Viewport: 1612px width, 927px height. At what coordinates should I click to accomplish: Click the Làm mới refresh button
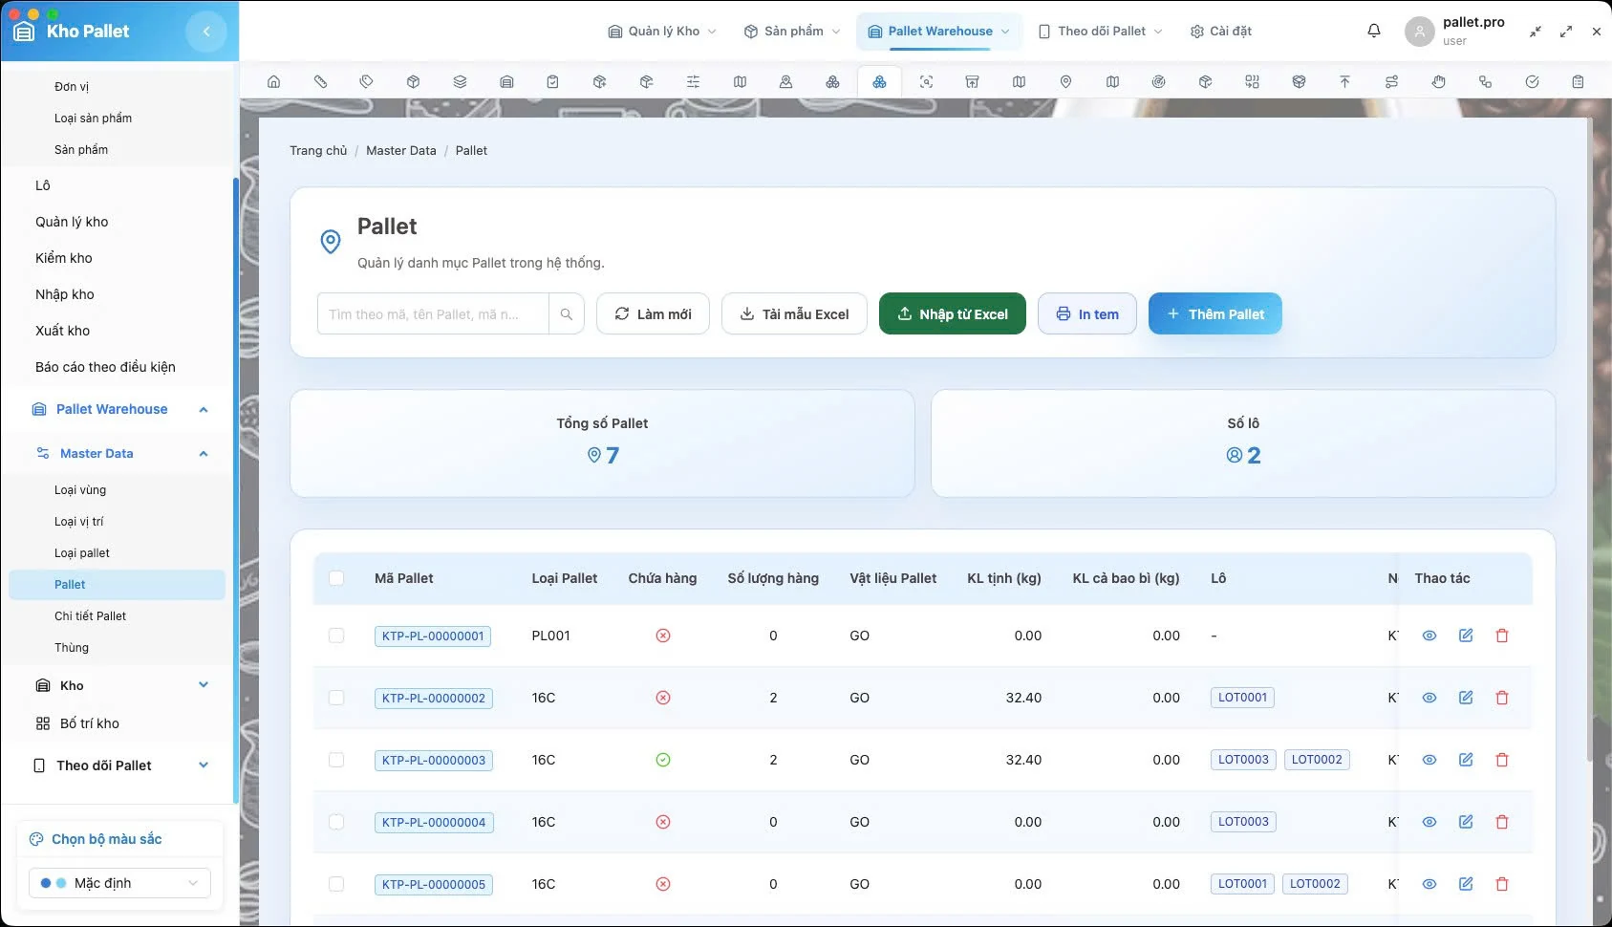653,313
